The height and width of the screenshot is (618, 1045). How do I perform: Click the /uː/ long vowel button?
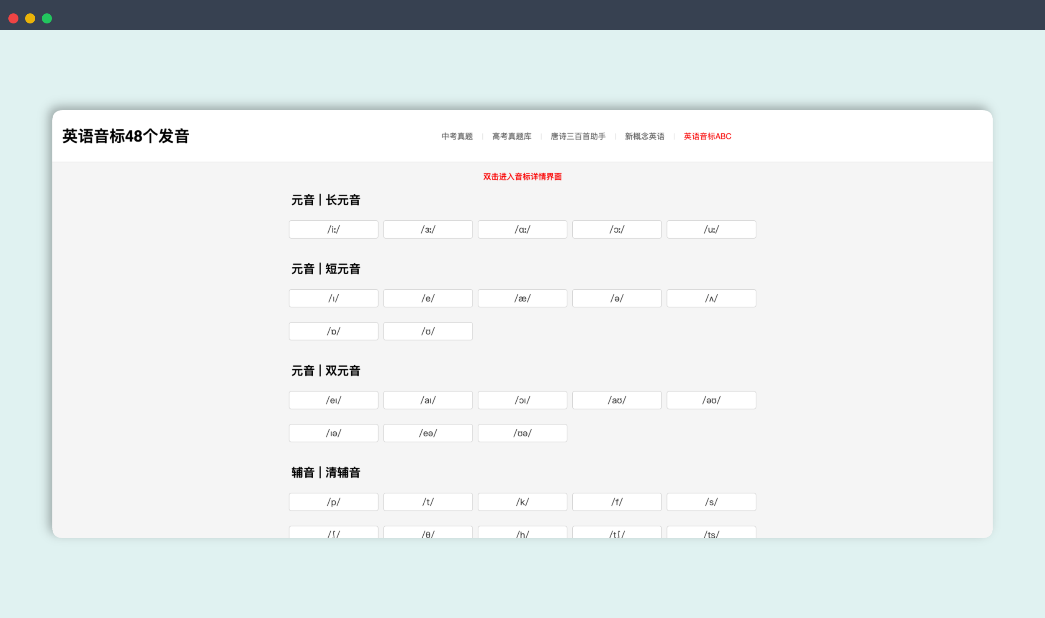tap(711, 229)
